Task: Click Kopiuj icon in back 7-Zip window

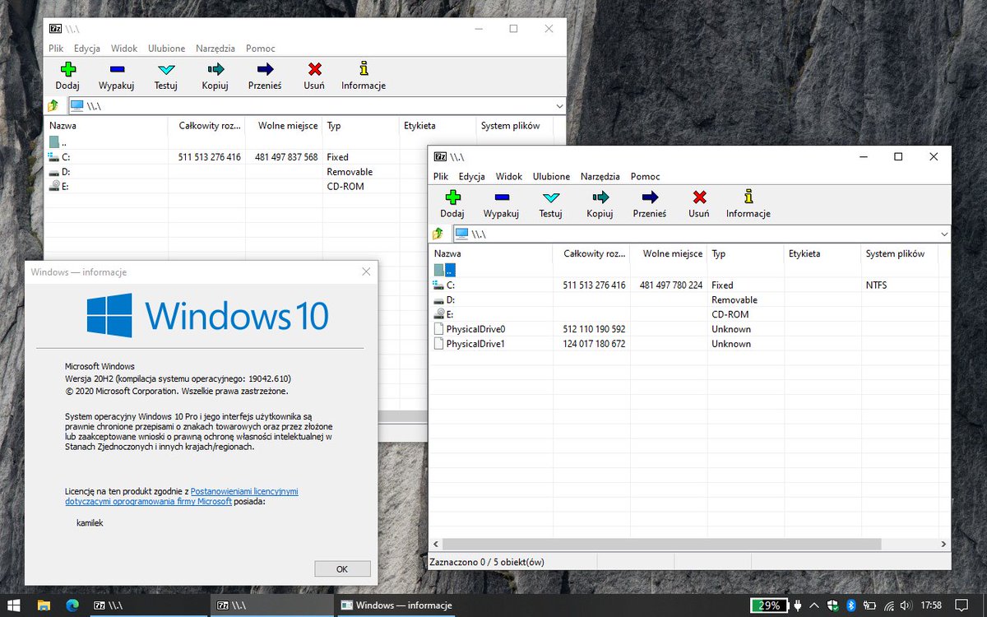Action: 215,69
